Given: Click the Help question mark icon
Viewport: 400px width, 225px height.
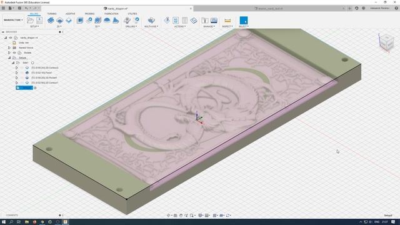Looking at the screenshot, I should pyautogui.click(x=396, y=8).
